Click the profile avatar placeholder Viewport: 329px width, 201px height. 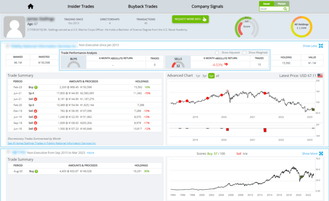click(x=14, y=27)
